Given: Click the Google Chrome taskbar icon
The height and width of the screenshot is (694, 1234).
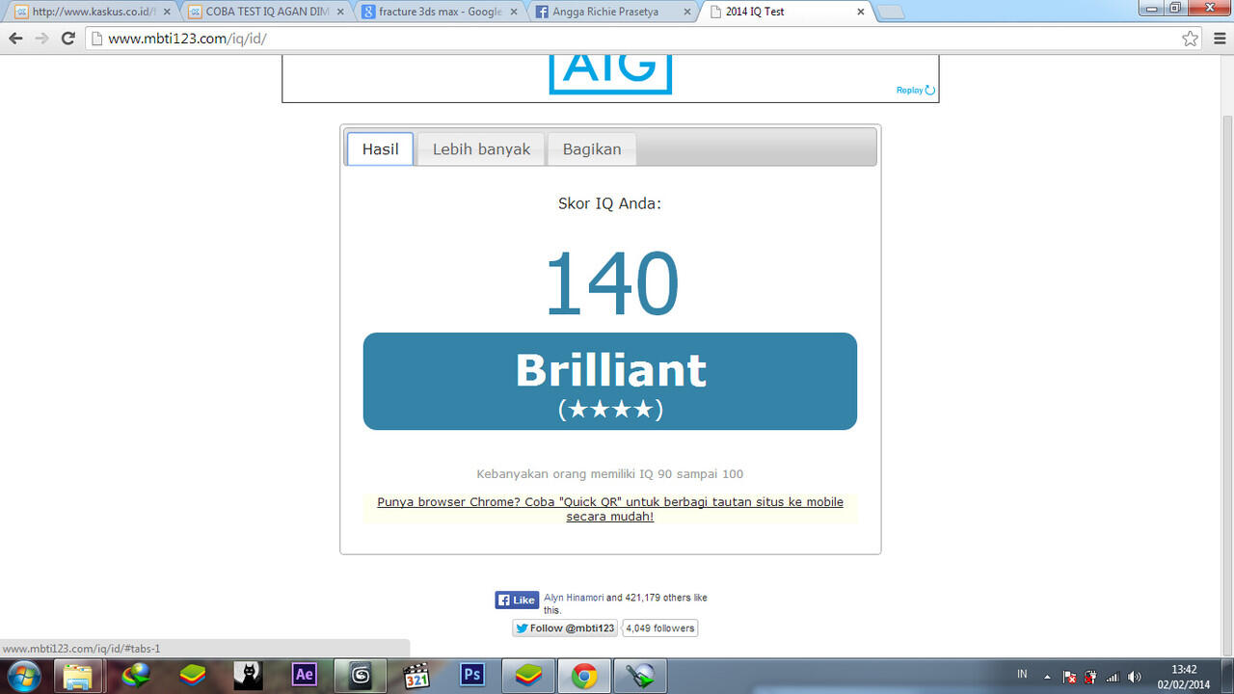Looking at the screenshot, I should click(584, 676).
